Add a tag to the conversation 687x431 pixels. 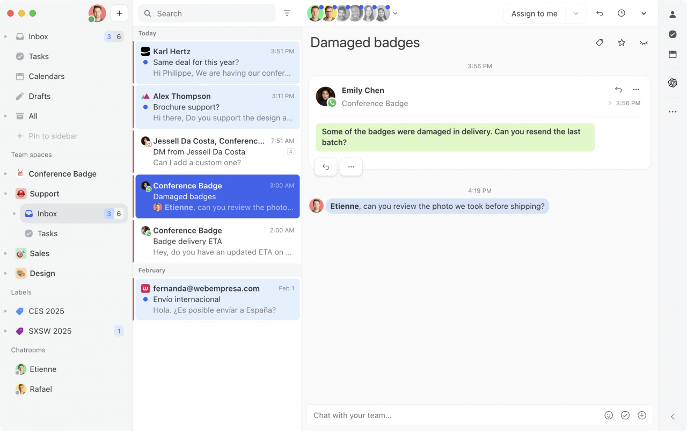pos(600,43)
